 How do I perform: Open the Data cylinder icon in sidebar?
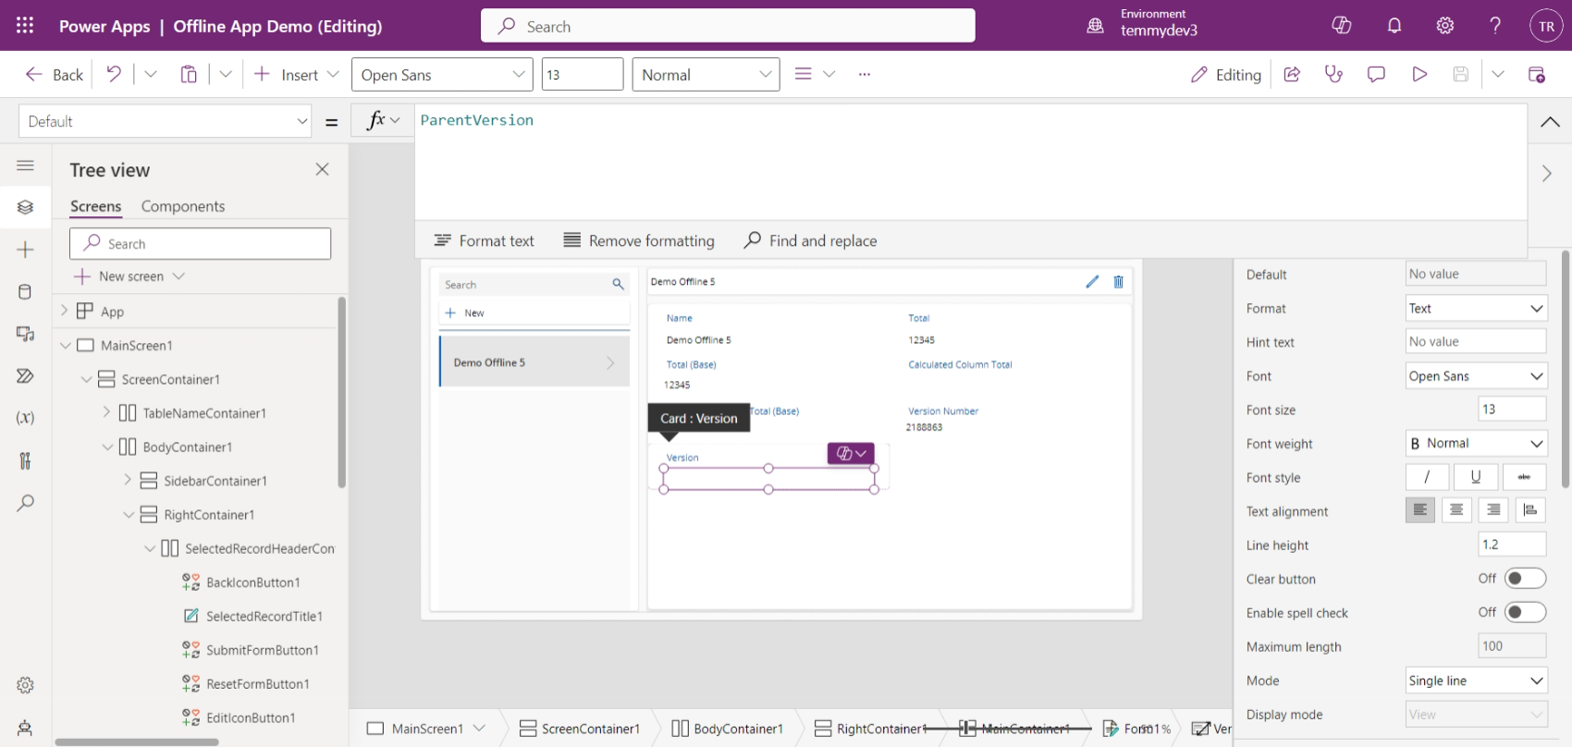[x=26, y=292]
